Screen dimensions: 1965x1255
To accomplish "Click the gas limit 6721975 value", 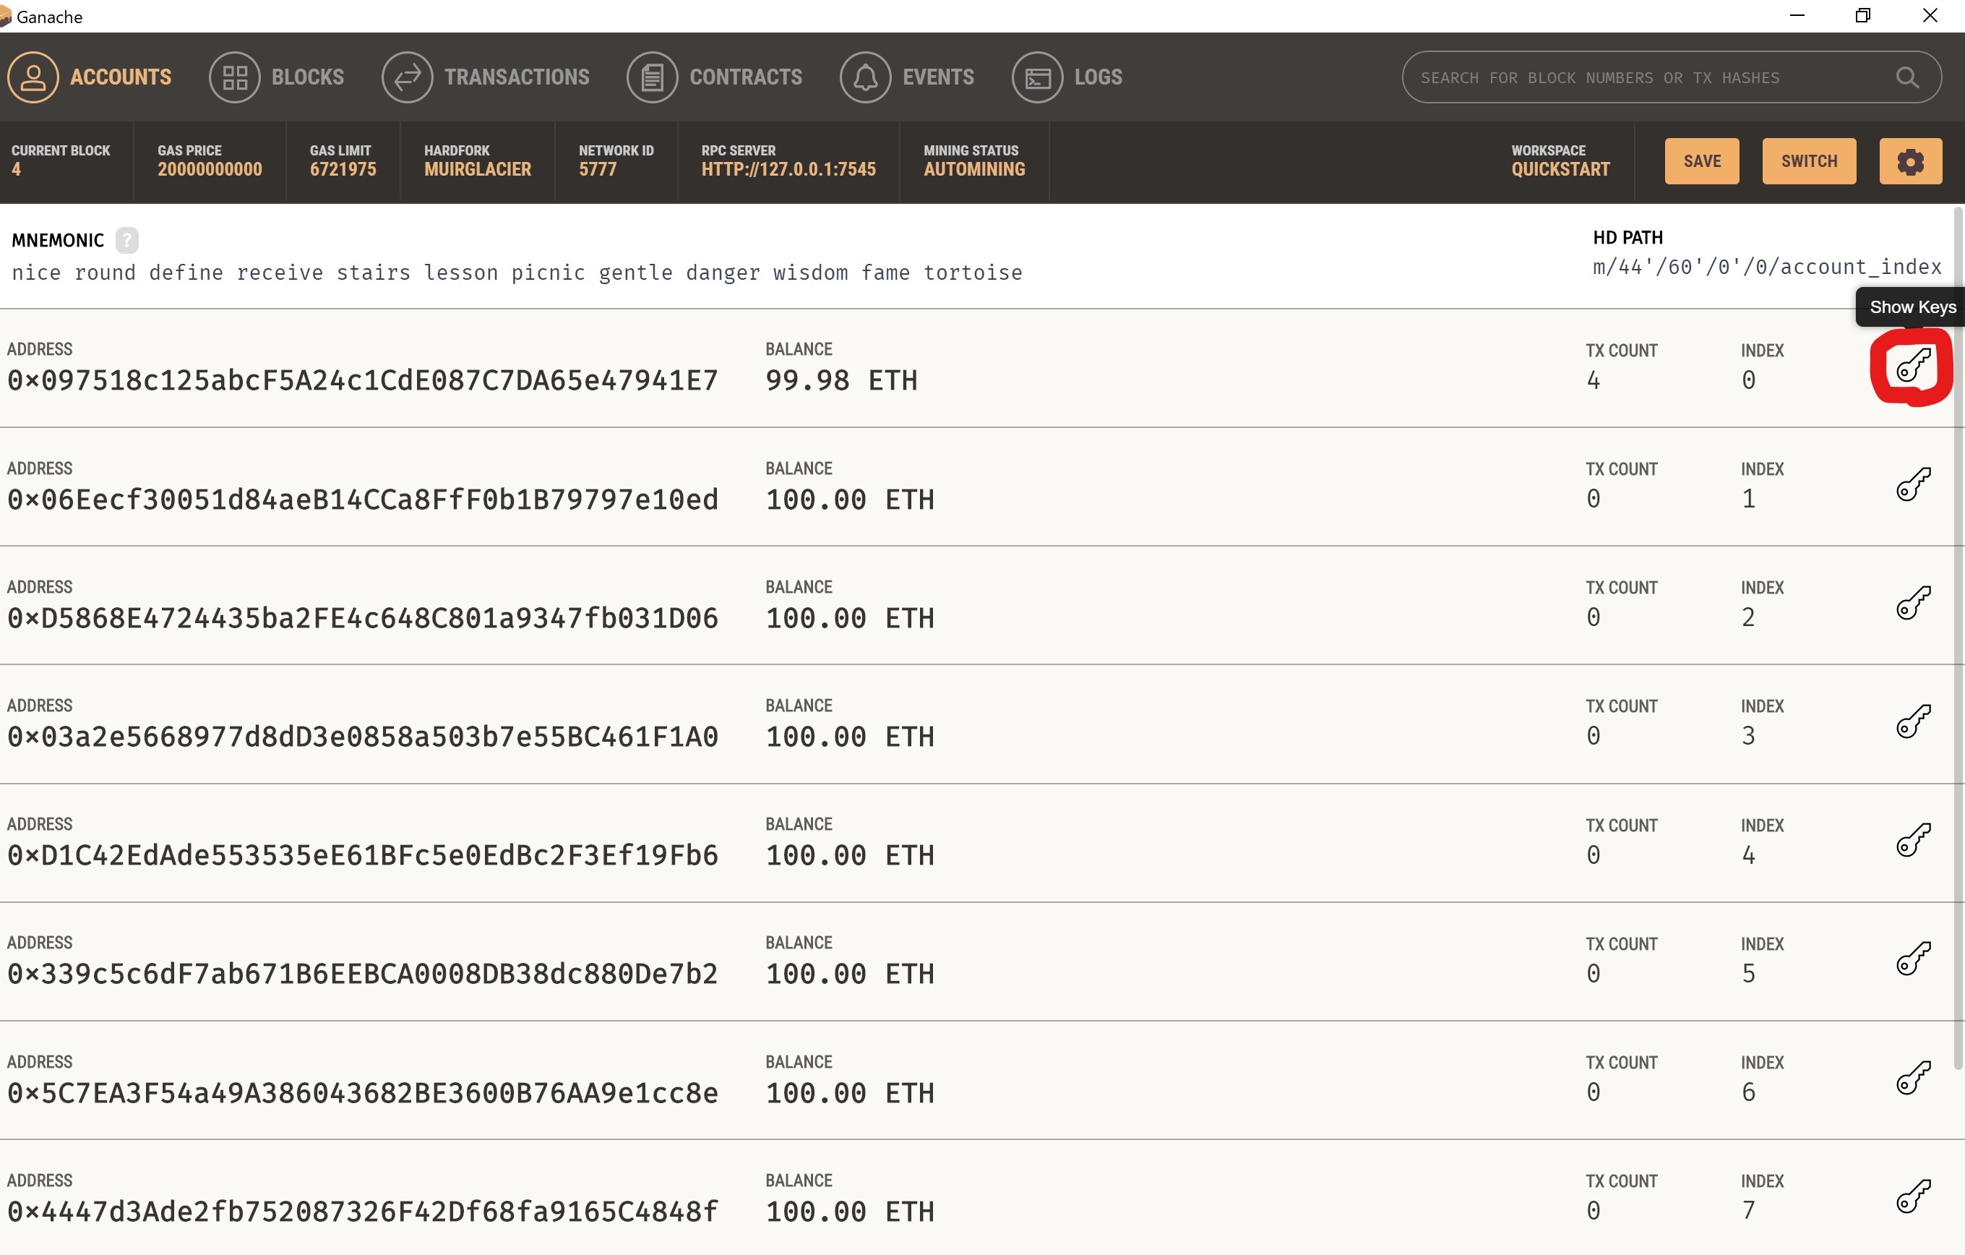I will pos(343,169).
